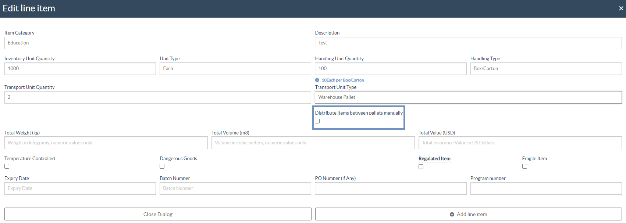Toggle the Fragile Item checkbox
Viewport: 626px width, 223px height.
pos(524,166)
